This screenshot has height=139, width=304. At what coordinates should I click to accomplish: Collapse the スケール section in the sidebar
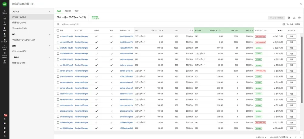50,12
